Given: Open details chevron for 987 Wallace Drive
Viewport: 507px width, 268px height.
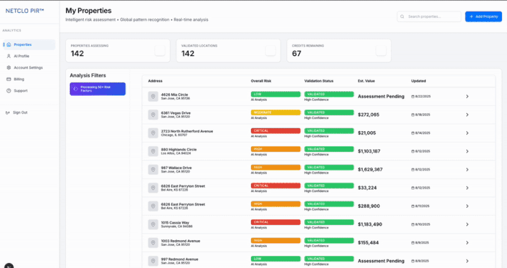Looking at the screenshot, I should (x=467, y=169).
